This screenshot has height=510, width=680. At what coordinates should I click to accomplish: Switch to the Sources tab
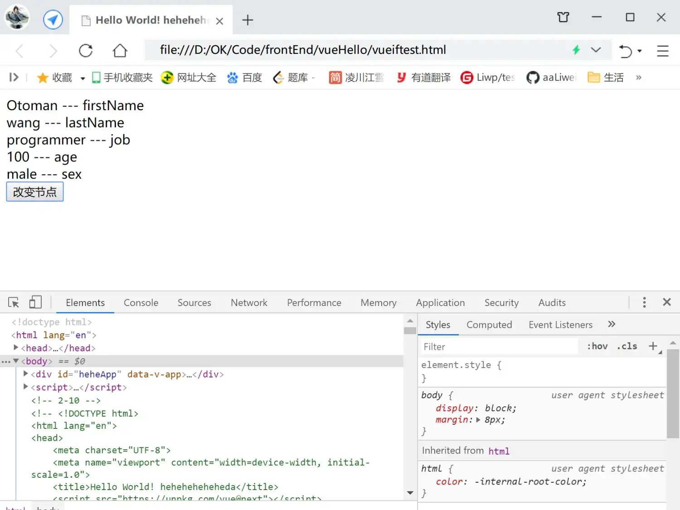click(x=194, y=302)
